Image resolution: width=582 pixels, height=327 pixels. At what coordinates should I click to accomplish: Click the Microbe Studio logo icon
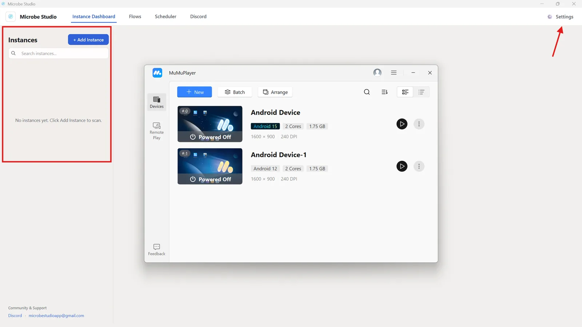pos(11,17)
